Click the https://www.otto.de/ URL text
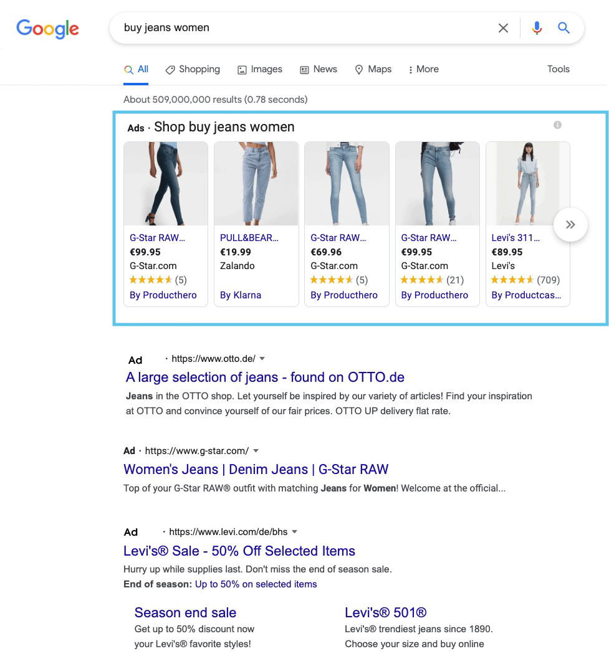The height and width of the screenshot is (664, 609). 214,359
